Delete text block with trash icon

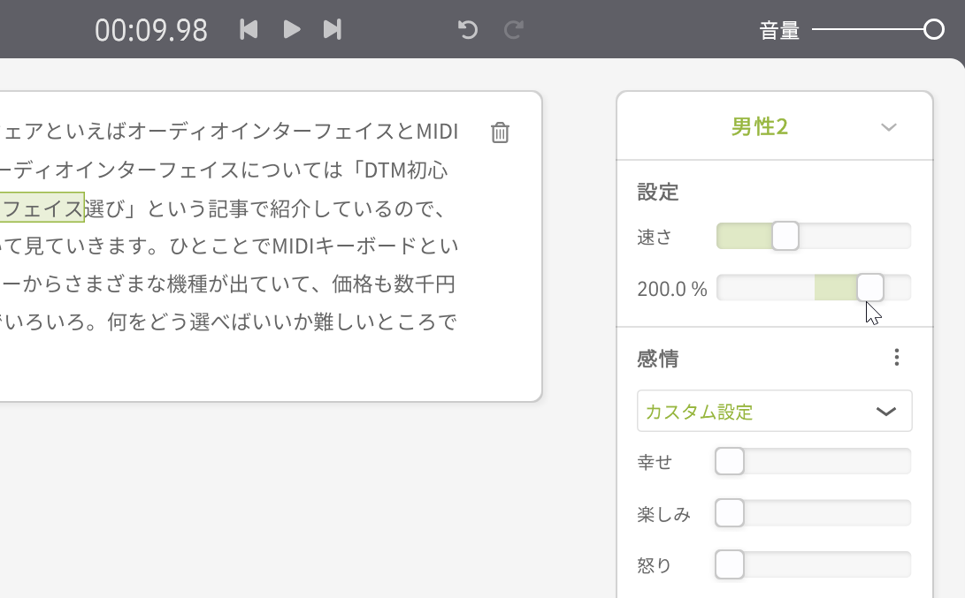click(x=500, y=132)
